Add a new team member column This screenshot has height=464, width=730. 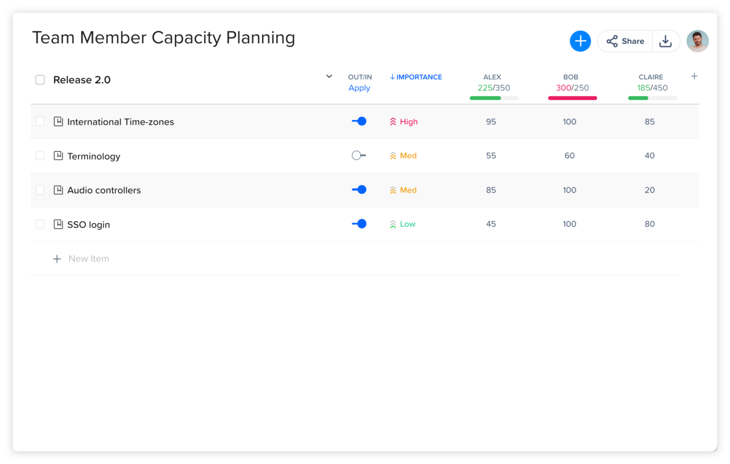point(694,77)
